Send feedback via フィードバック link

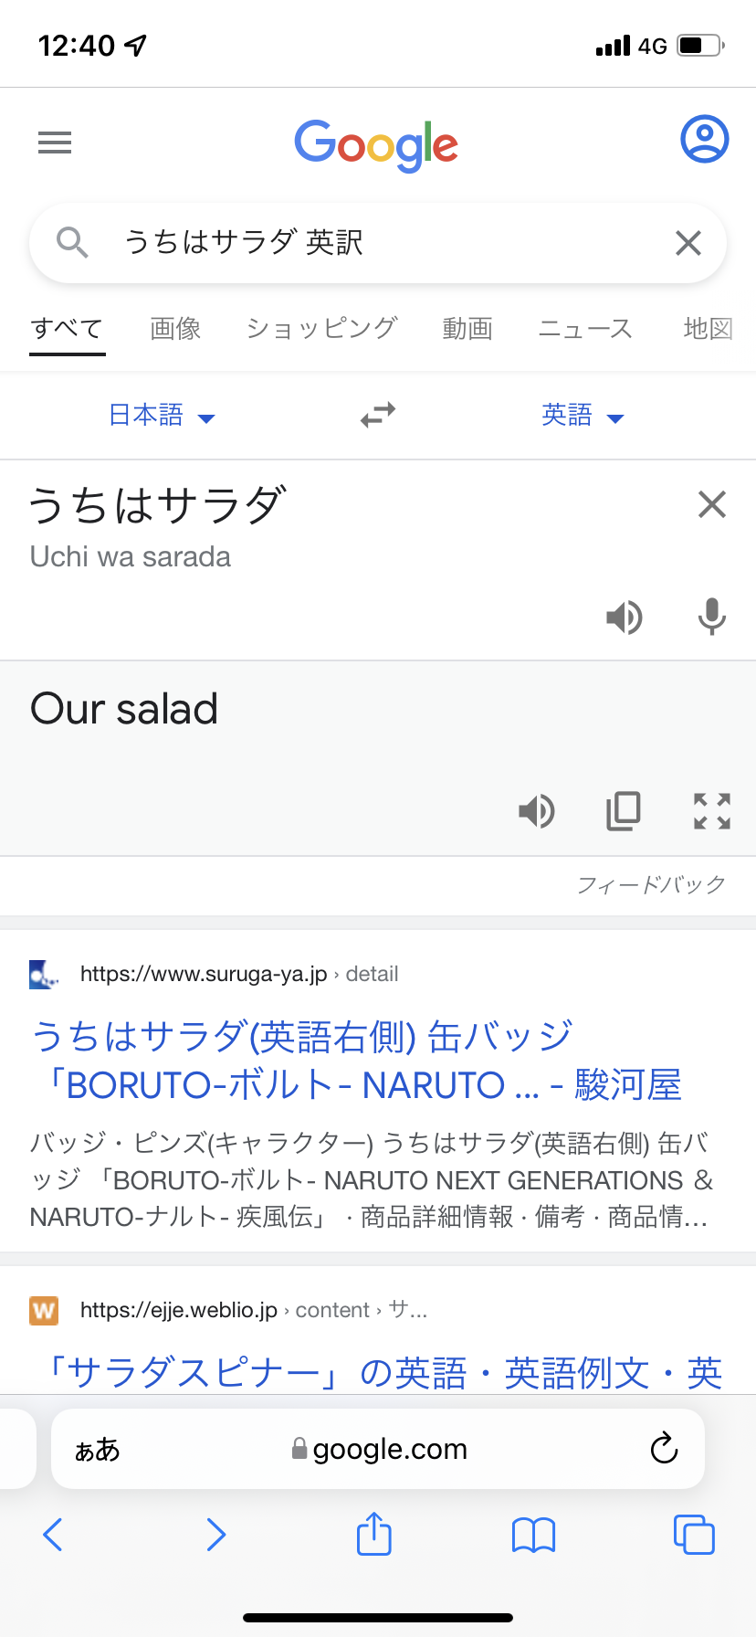click(651, 884)
